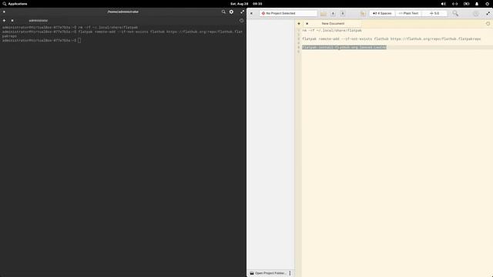The height and width of the screenshot is (277, 493).
Task: Open the date and time indicator
Action: 246,4
